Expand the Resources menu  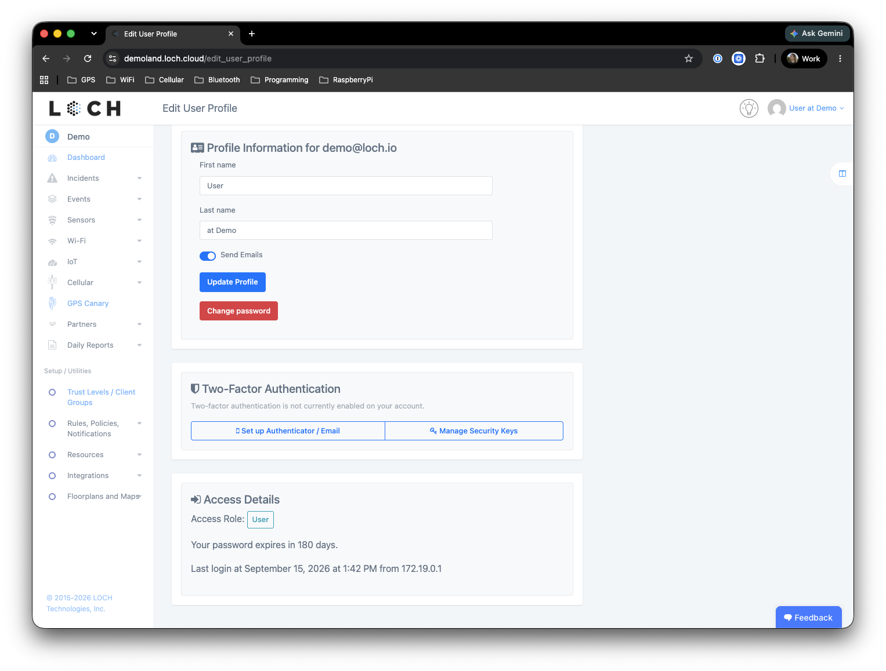(139, 455)
